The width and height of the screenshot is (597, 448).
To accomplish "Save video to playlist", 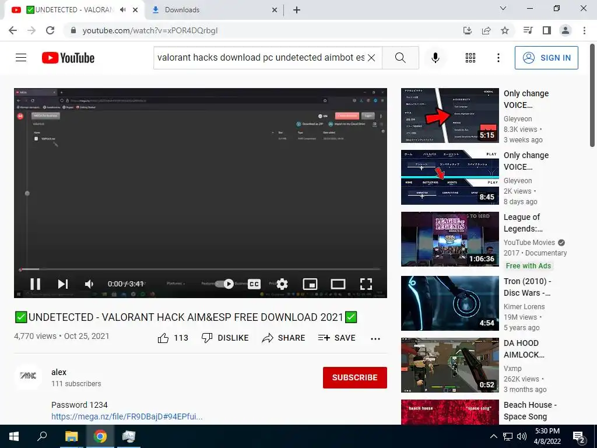I will click(x=337, y=338).
